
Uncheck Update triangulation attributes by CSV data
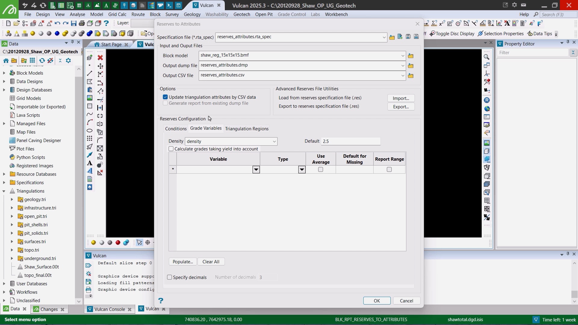(165, 97)
